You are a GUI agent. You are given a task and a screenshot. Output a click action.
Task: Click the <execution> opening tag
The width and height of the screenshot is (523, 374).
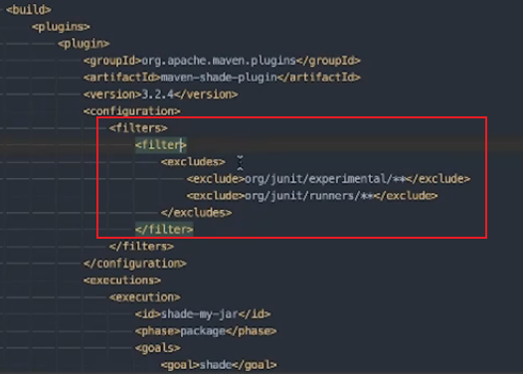pos(145,297)
